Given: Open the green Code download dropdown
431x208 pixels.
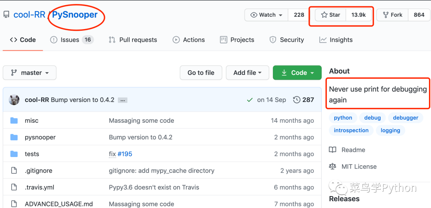Looking at the screenshot, I should pyautogui.click(x=297, y=73).
